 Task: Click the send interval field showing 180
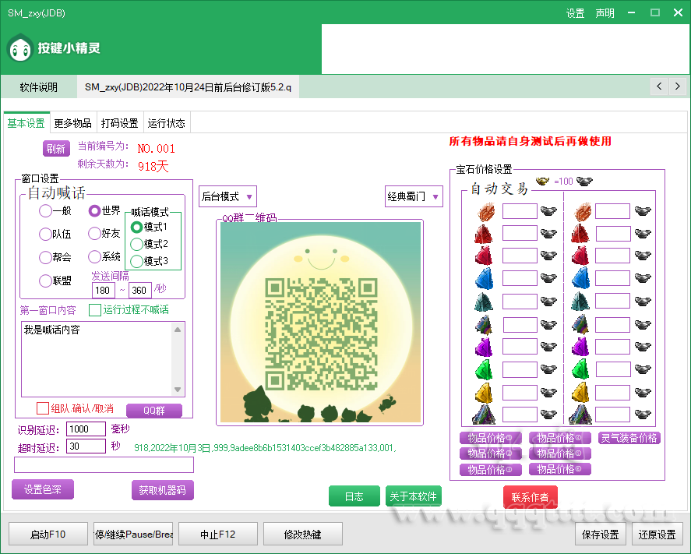[104, 291]
